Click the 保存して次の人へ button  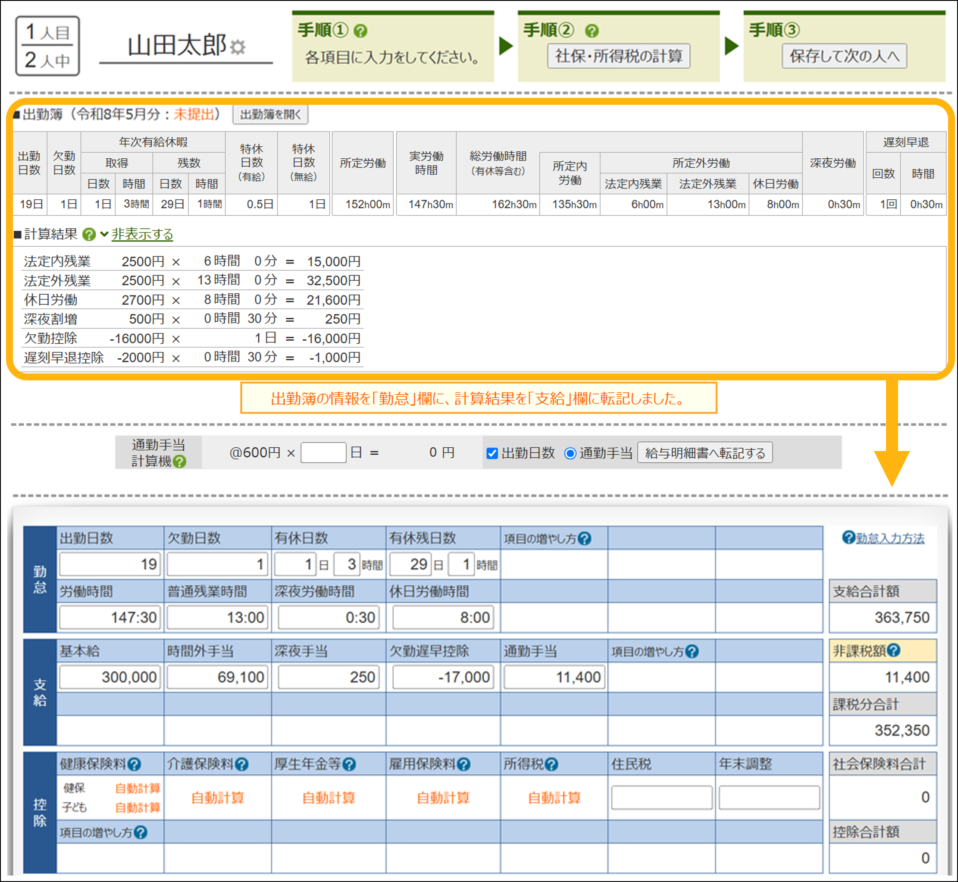tap(844, 56)
